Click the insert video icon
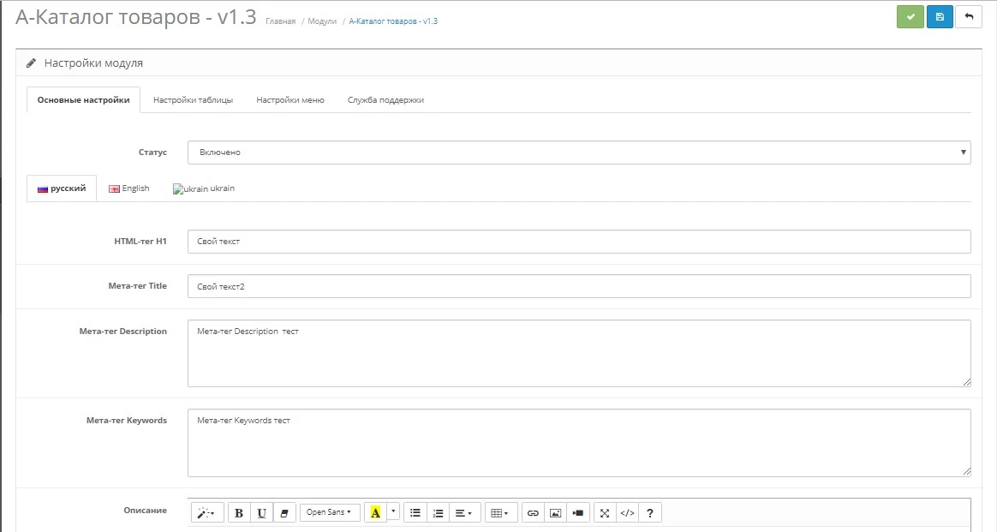This screenshot has width=997, height=532. coord(578,513)
